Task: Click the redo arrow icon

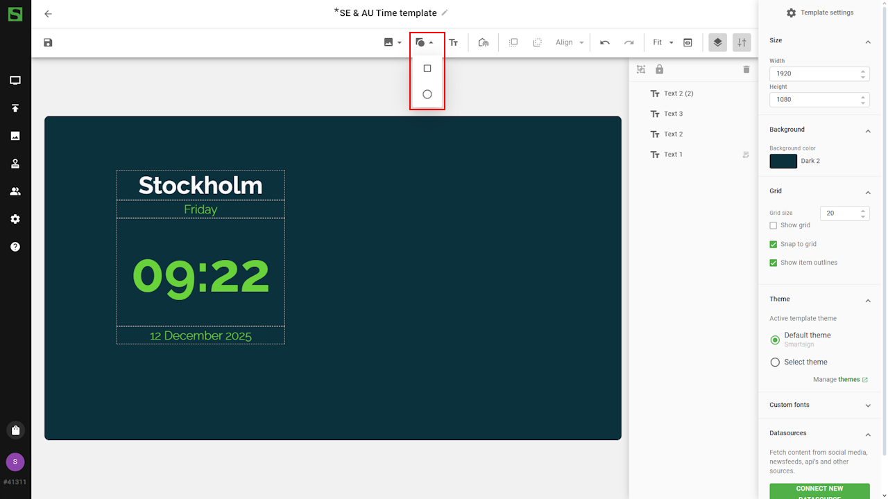Action: (x=629, y=43)
